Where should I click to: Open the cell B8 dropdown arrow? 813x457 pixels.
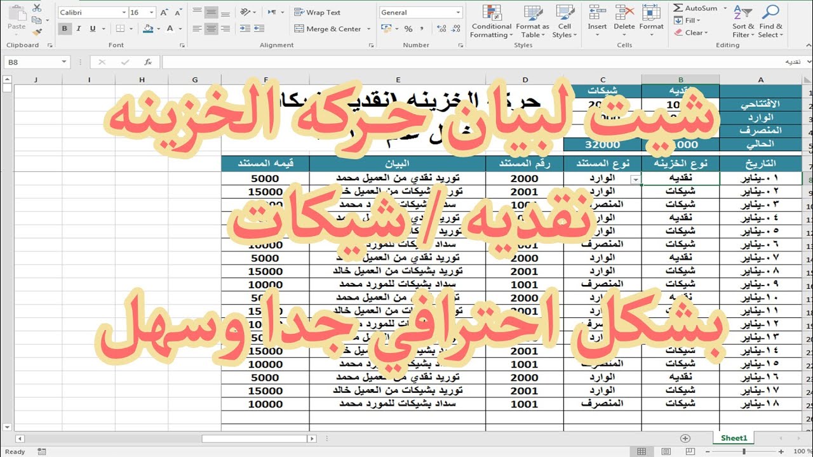tap(635, 180)
